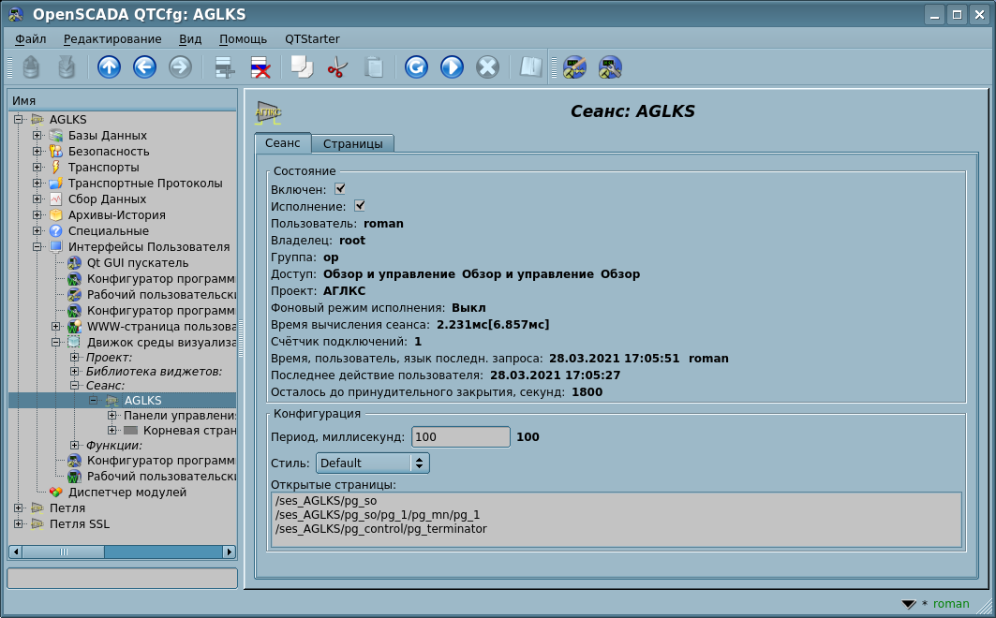Click the Cut scissors icon
Screen dimensions: 996x618
coord(337,67)
